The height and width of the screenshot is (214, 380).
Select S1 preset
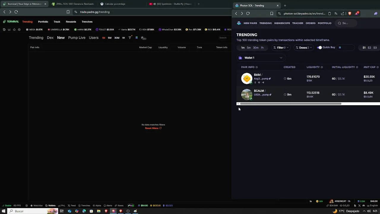click(x=364, y=48)
